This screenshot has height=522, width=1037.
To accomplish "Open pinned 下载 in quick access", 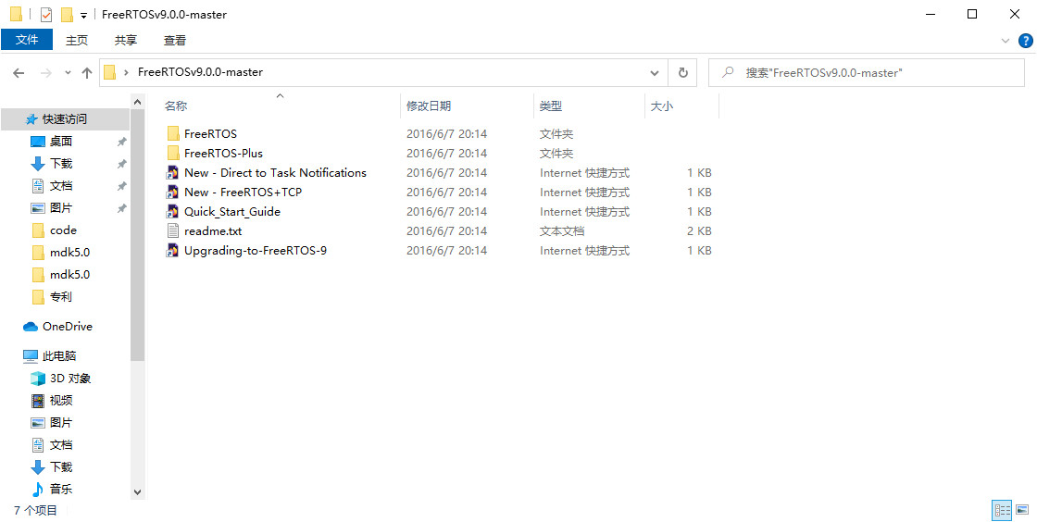I will (61, 164).
